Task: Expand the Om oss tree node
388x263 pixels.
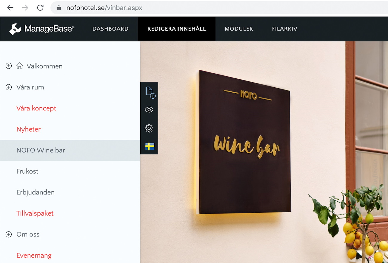Action: tap(9, 234)
